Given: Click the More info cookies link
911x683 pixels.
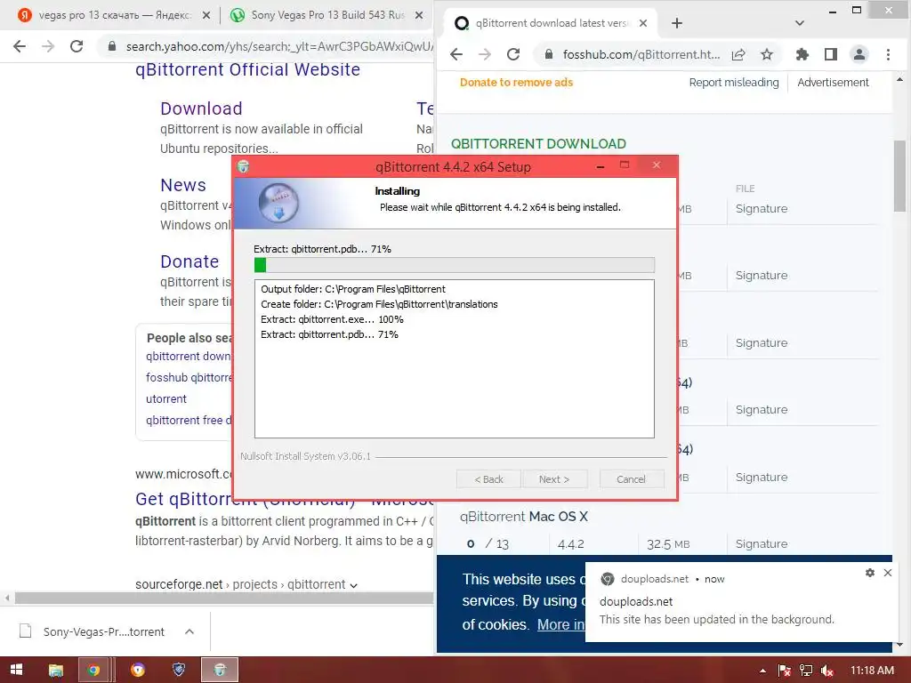Looking at the screenshot, I should pos(560,624).
